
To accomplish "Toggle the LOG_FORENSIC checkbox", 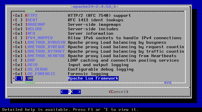I will pos(19,74).
